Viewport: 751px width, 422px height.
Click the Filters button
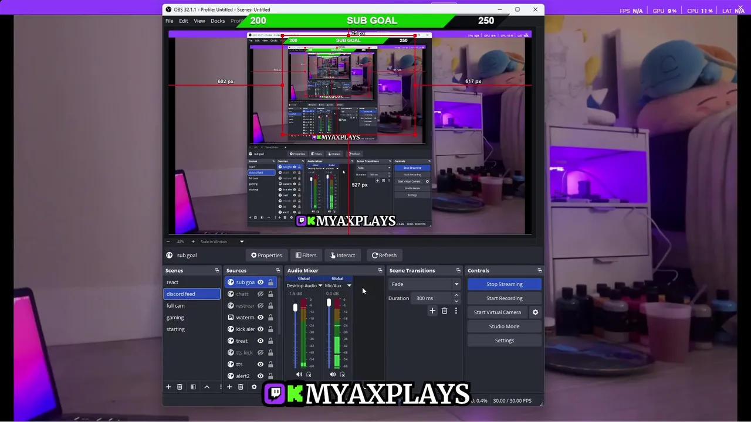coord(306,256)
